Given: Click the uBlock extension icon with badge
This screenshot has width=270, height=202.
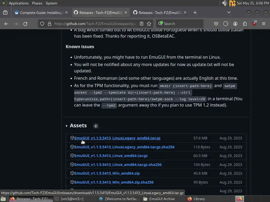Looking at the screenshot, I should click(254, 23).
